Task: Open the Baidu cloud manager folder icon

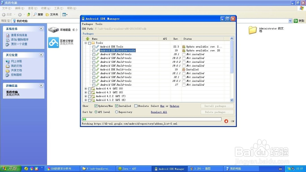Action: pos(54,42)
